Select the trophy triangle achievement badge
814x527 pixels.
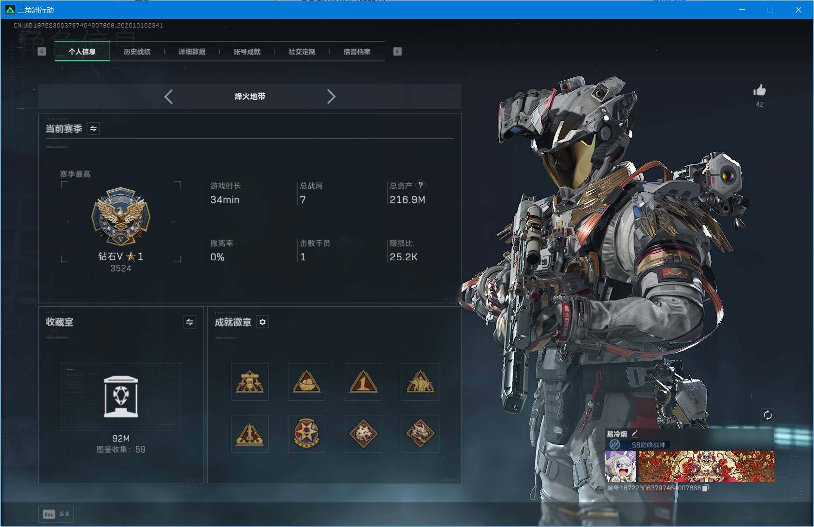point(249,382)
